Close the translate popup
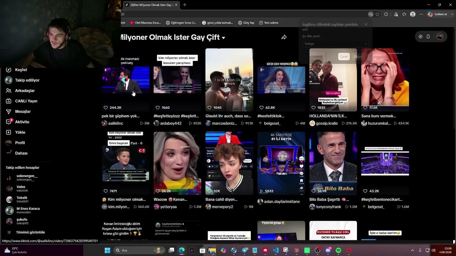456x256 pixels. pyautogui.click(x=366, y=25)
